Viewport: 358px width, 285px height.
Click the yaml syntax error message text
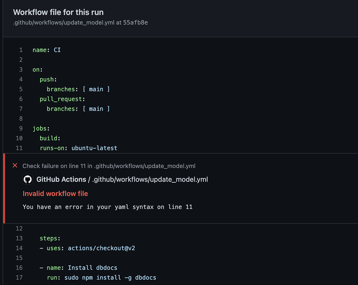[107, 207]
